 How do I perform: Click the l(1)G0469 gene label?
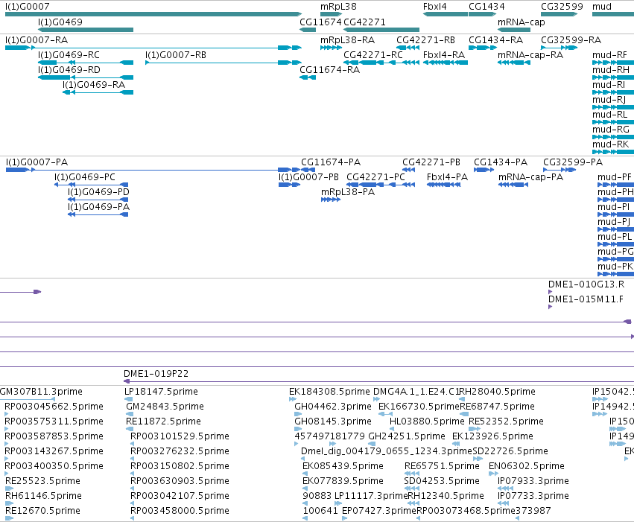click(60, 22)
